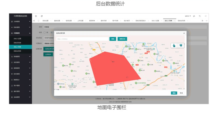Click the fullscreen icon at top right
The image size is (219, 114).
click(206, 16)
